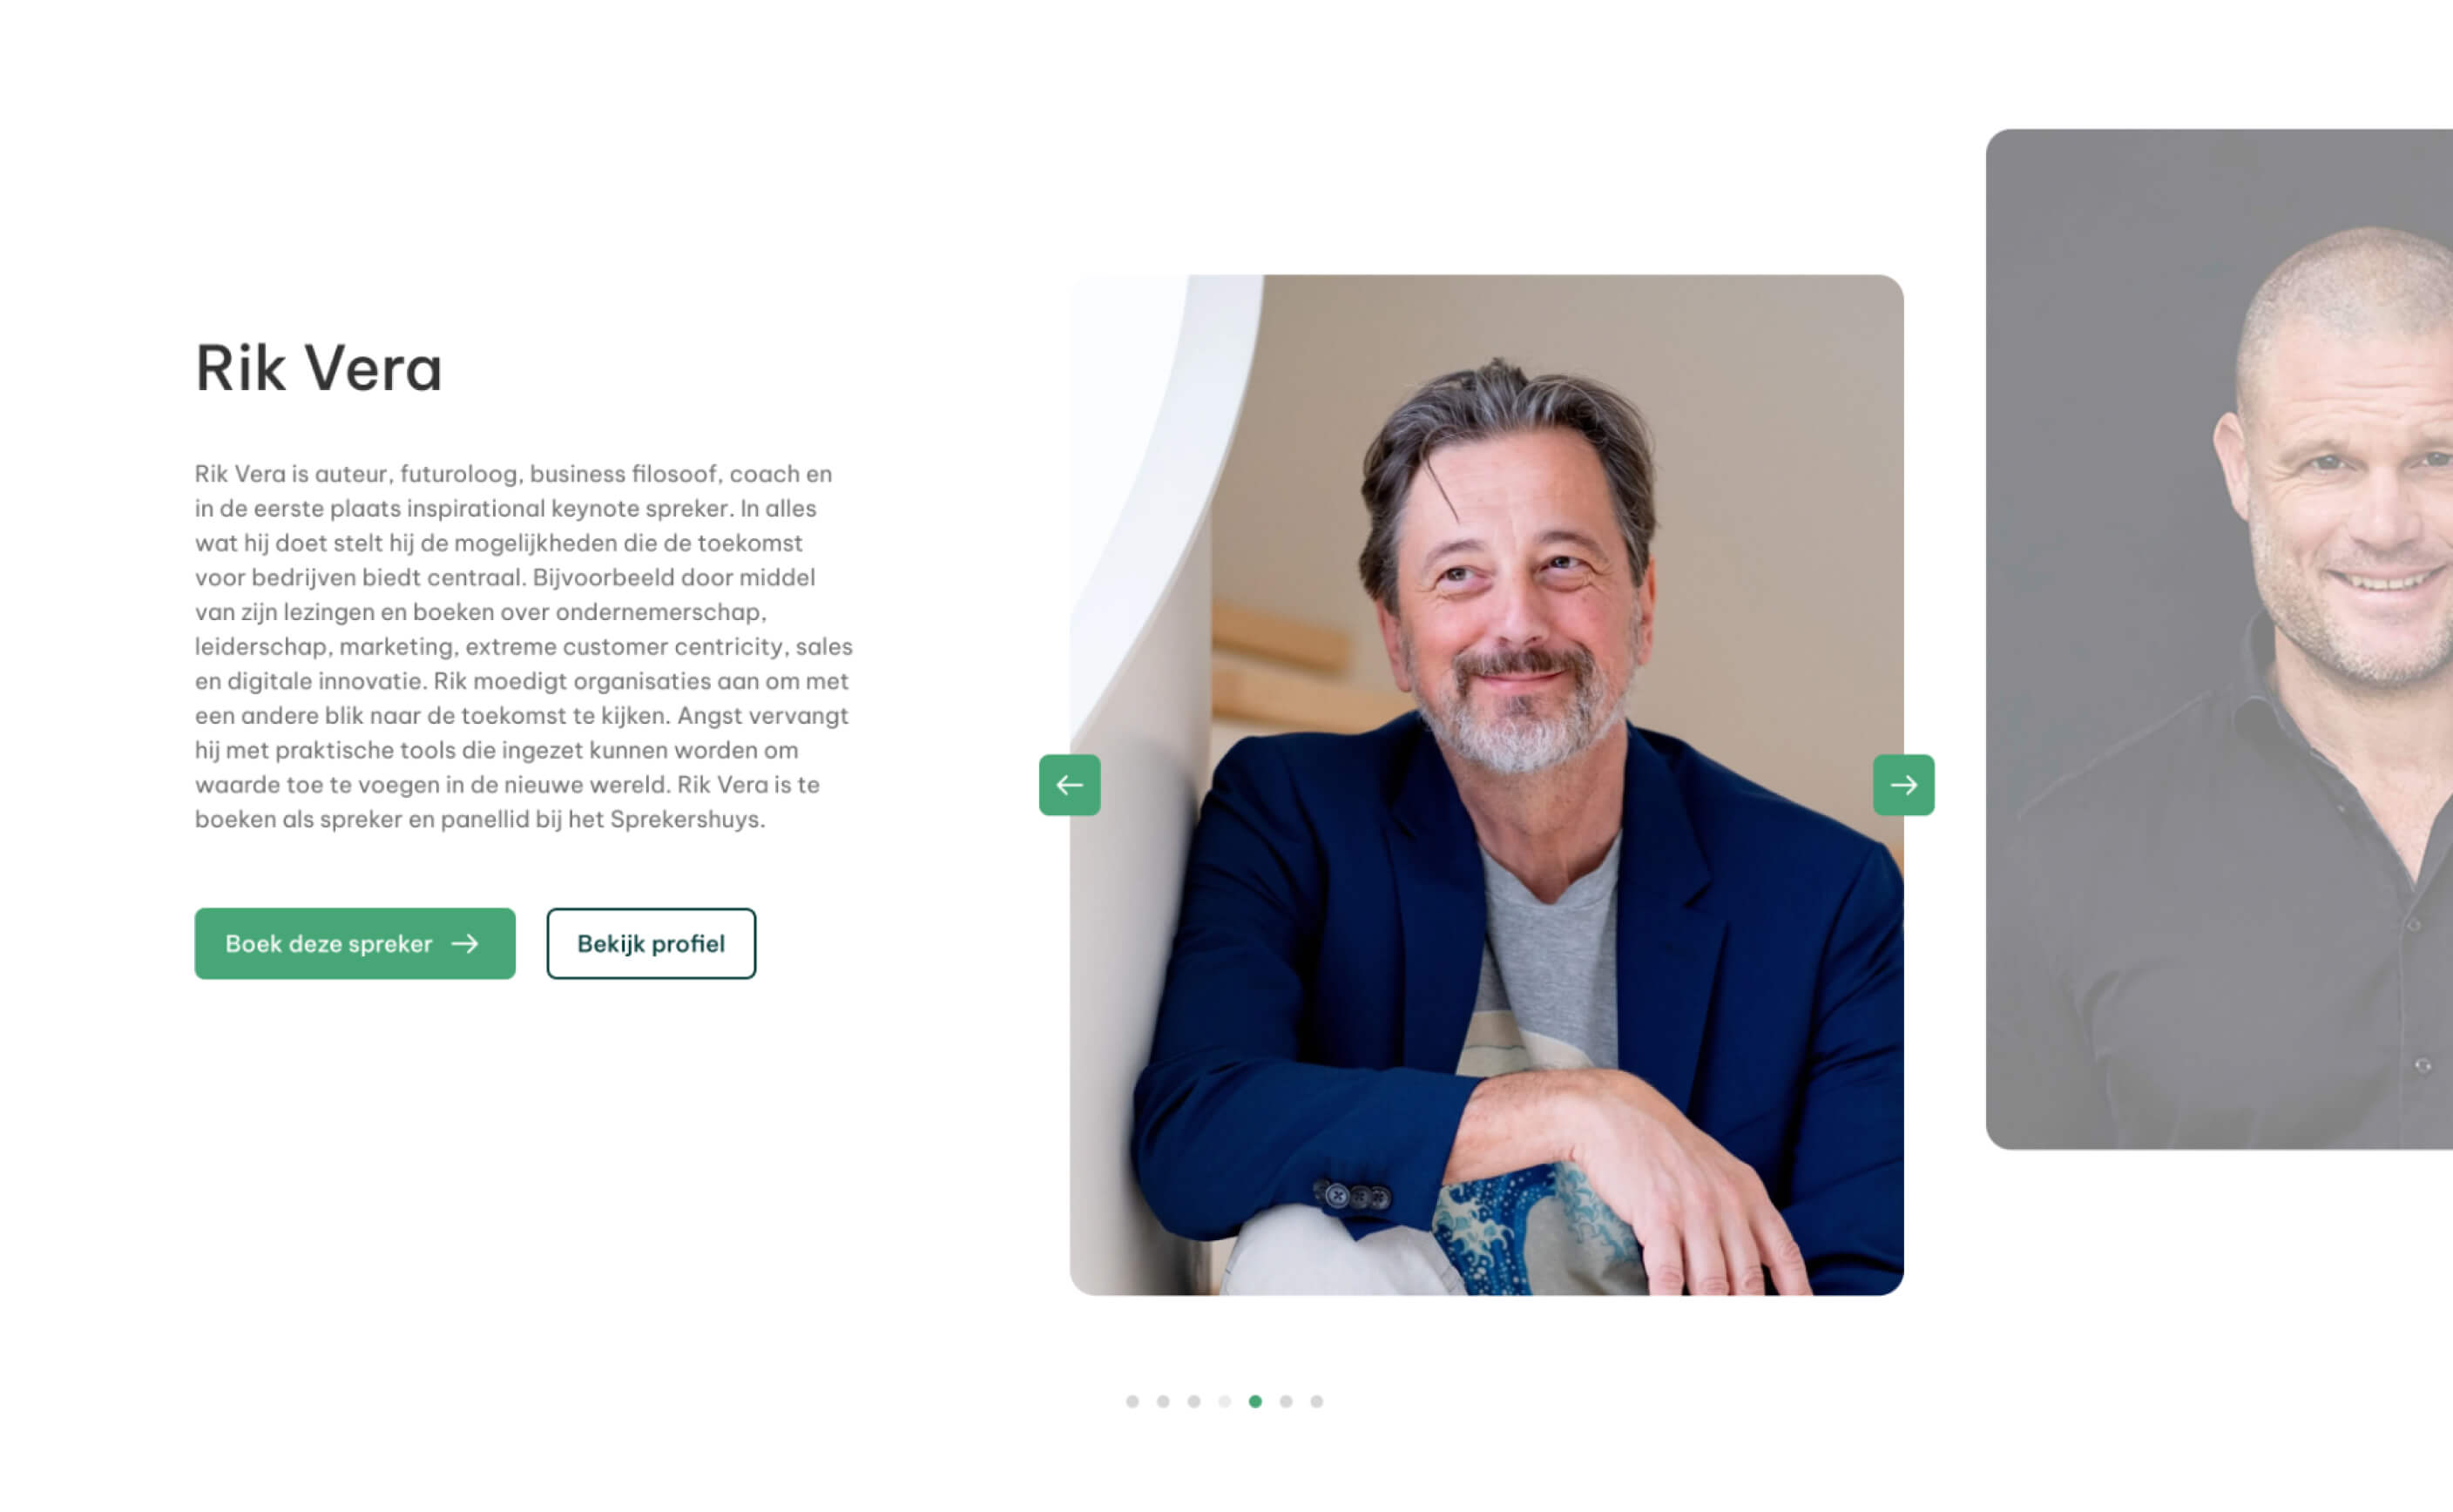Select the third carousel pagination dot
Screen dimensions: 2453x1512
1194,1401
